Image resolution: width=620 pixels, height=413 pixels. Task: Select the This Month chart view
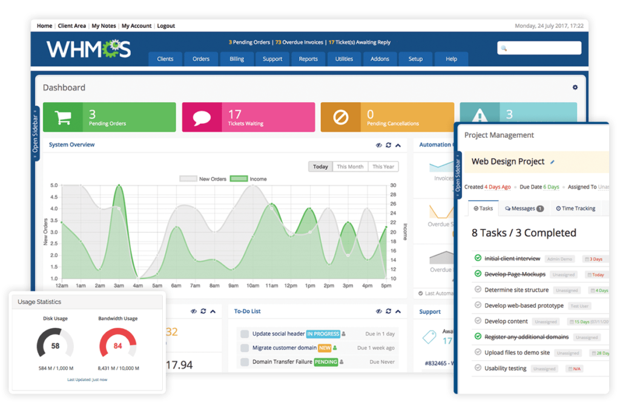pos(350,166)
